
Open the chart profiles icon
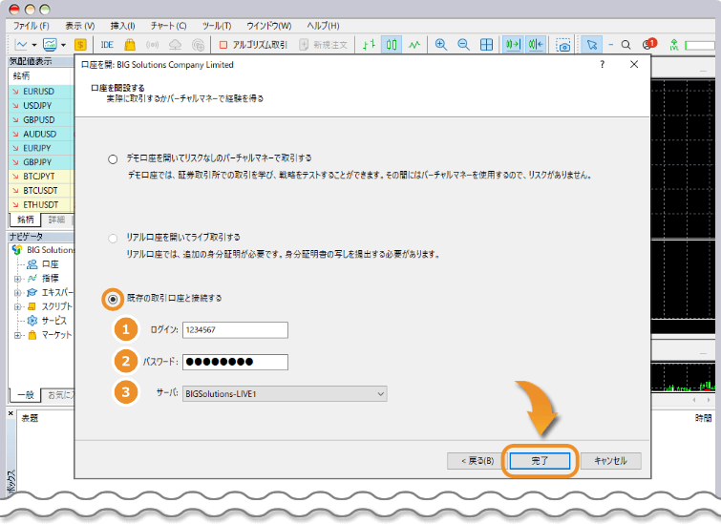[50, 45]
